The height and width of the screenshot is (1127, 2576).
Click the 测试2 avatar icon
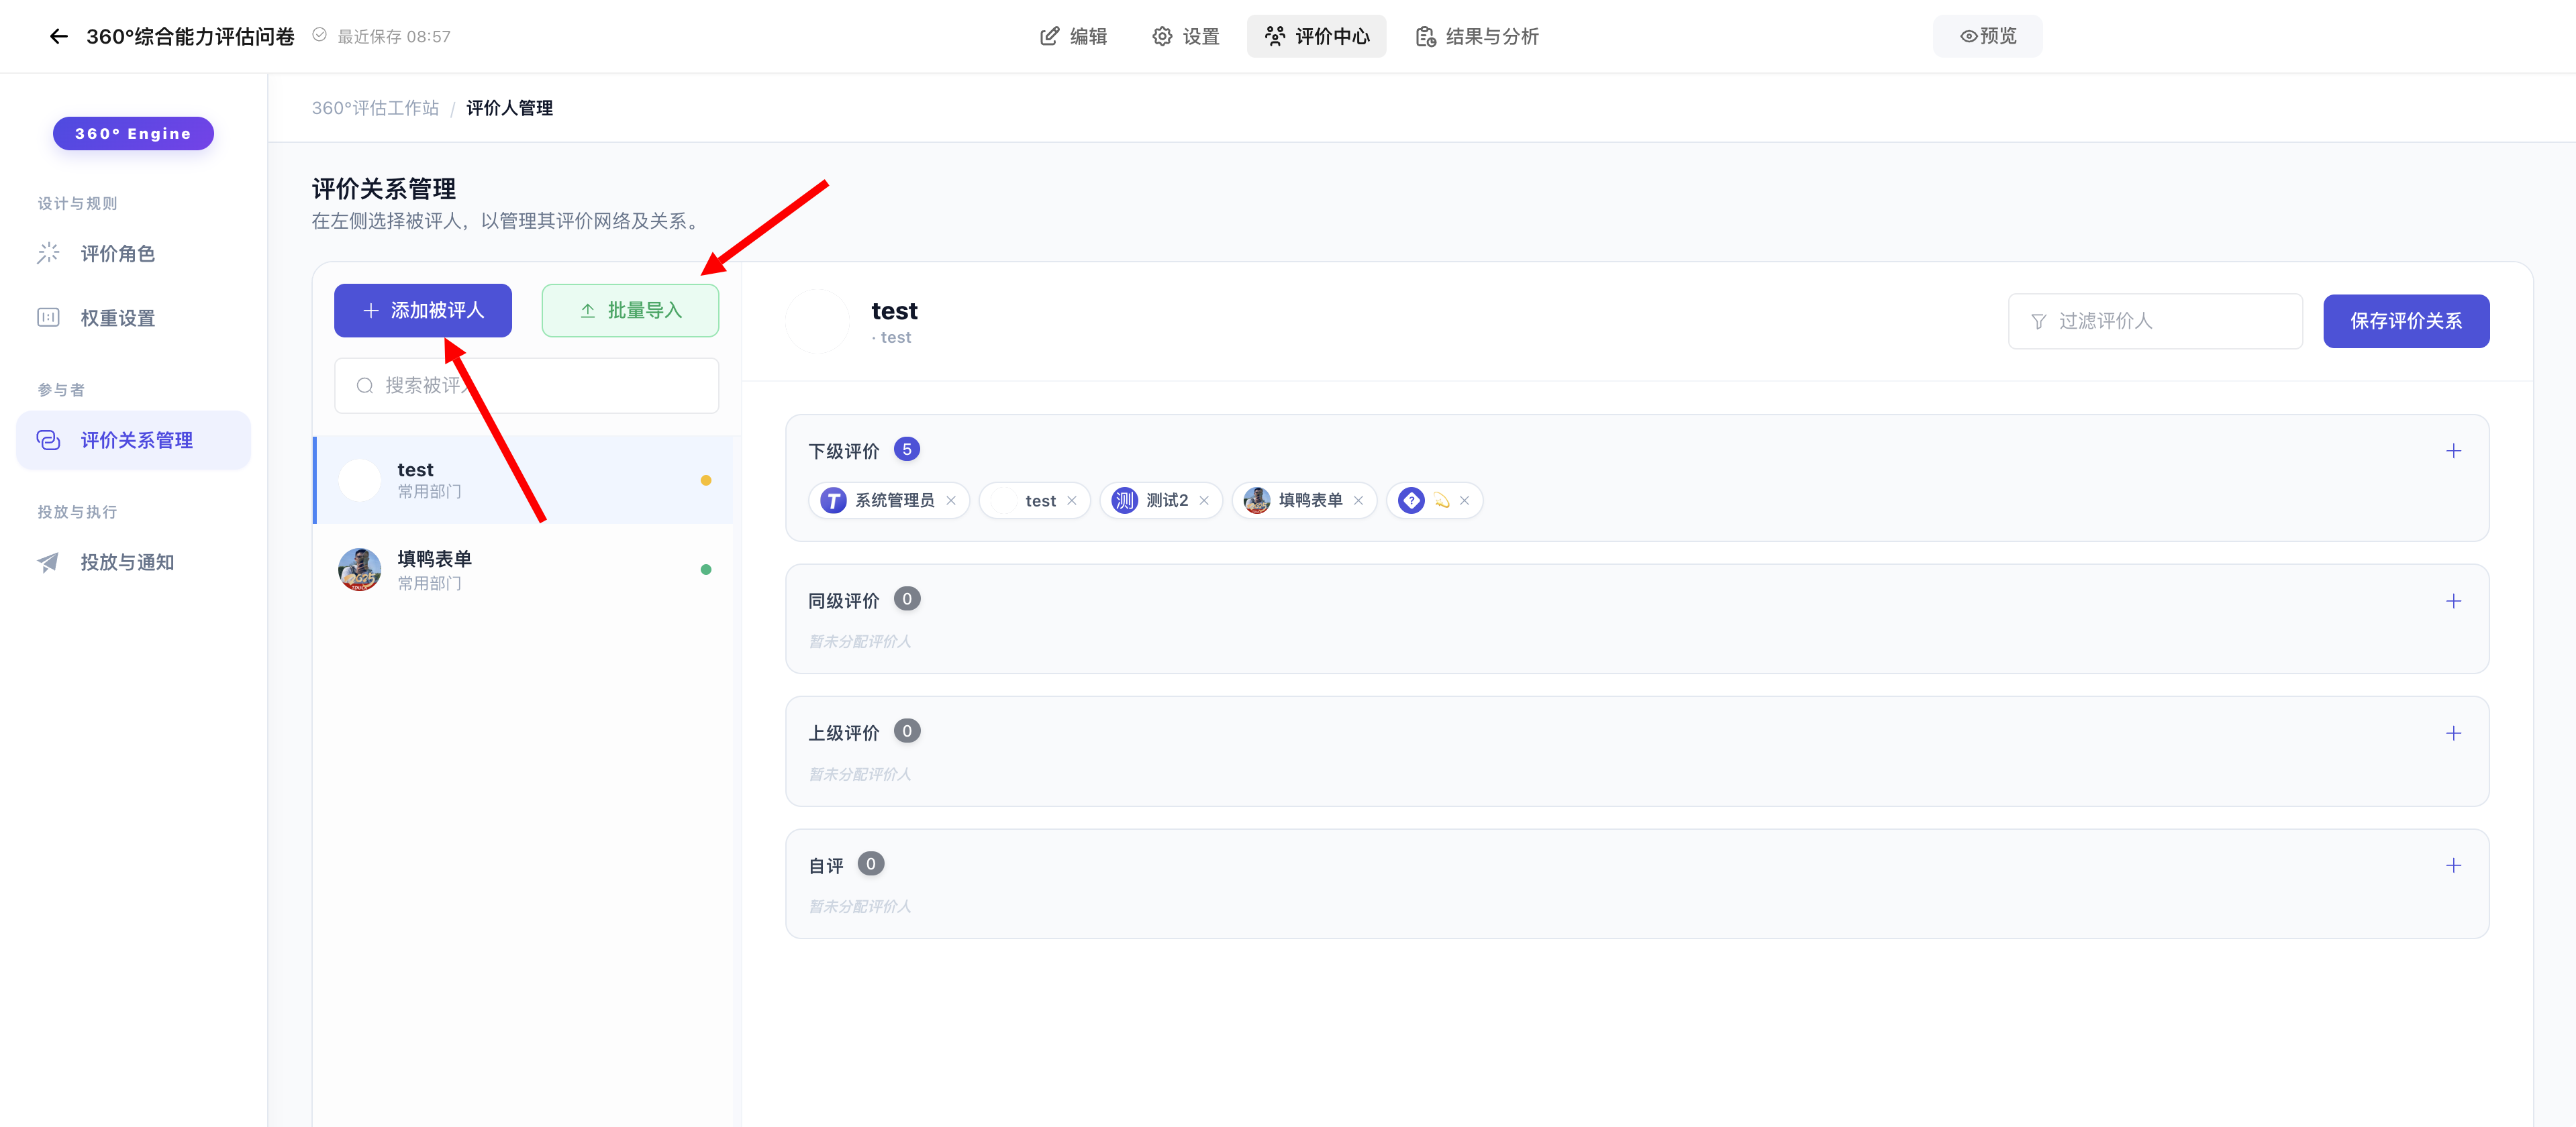pyautogui.click(x=1125, y=500)
